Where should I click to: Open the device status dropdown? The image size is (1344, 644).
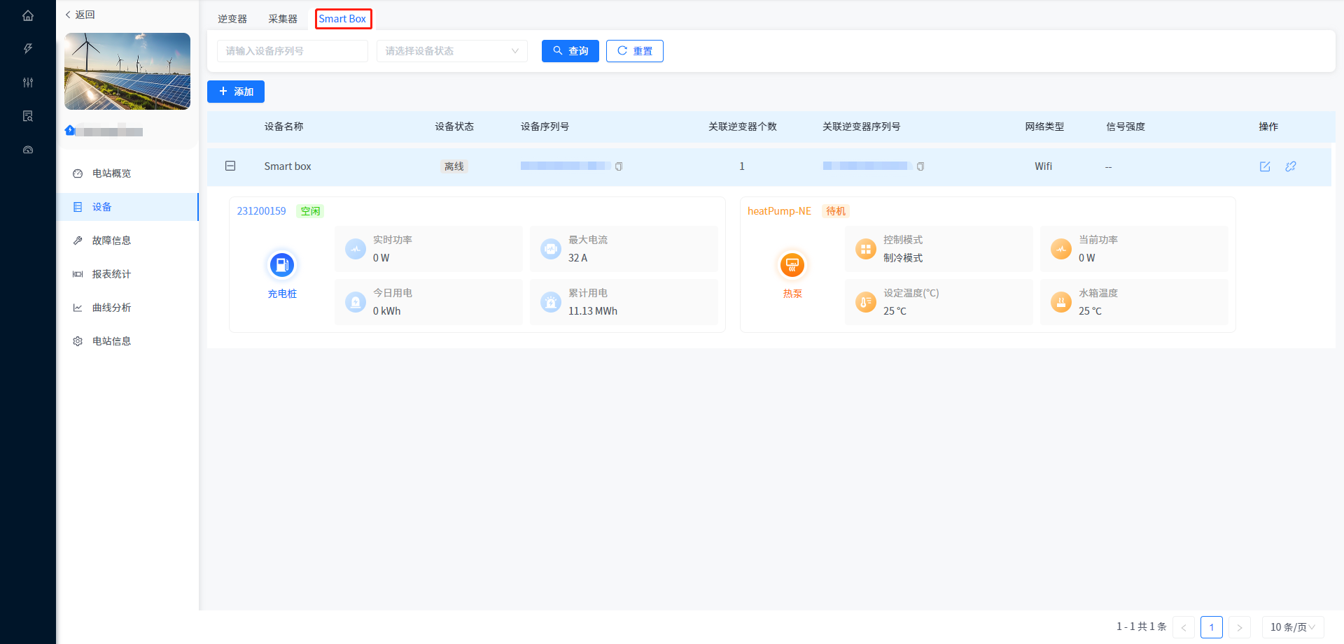coord(451,51)
